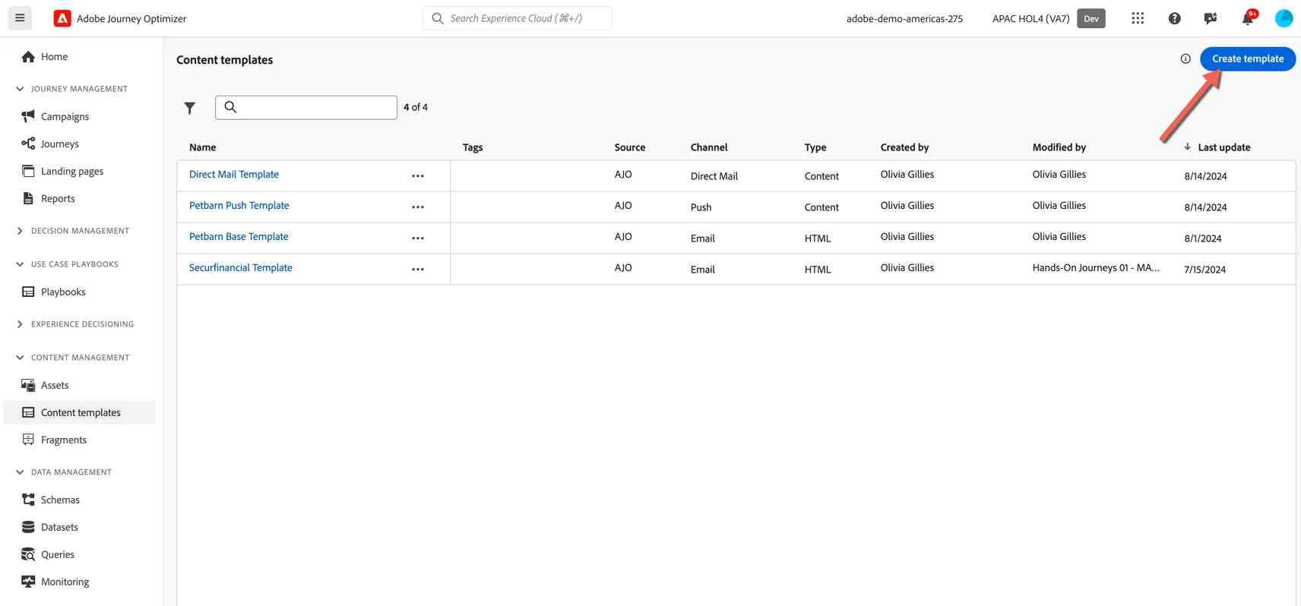1301x606 pixels.
Task: Click the Adobe Journey Optimizer logo
Action: click(62, 18)
